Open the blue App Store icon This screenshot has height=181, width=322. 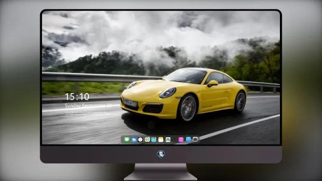coord(188,139)
